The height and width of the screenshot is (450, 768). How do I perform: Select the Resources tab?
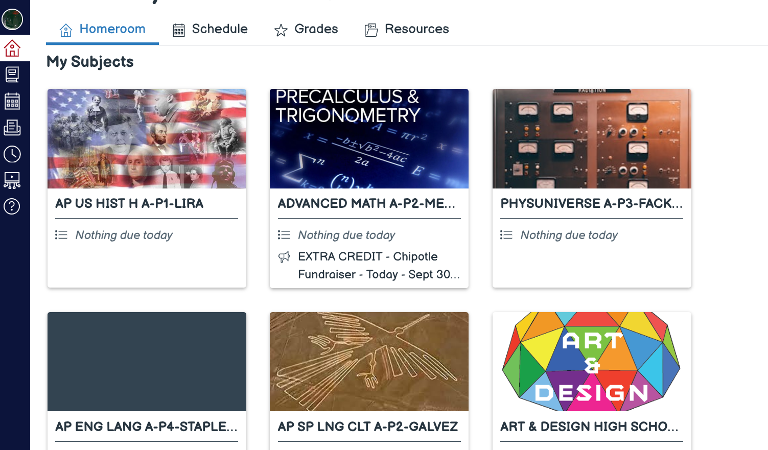coord(407,29)
